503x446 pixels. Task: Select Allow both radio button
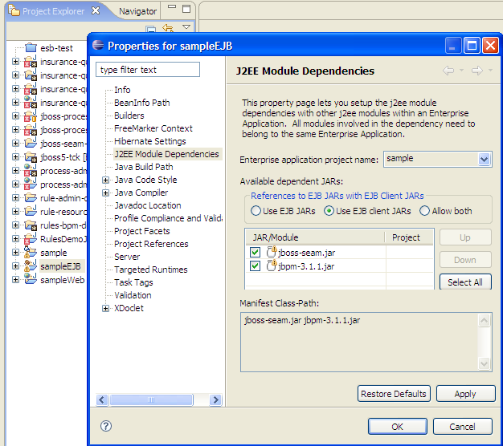424,211
